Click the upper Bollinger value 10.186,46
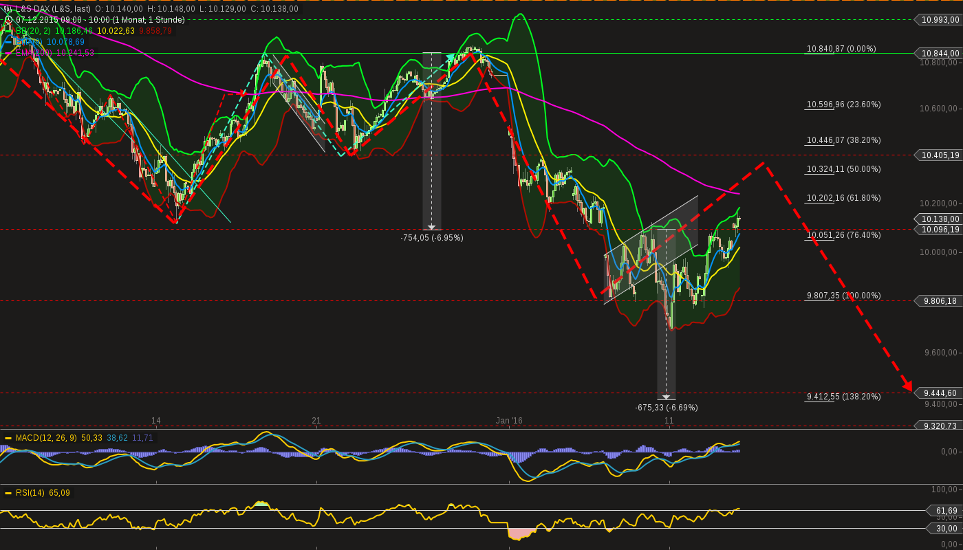The image size is (963, 550). [x=74, y=31]
